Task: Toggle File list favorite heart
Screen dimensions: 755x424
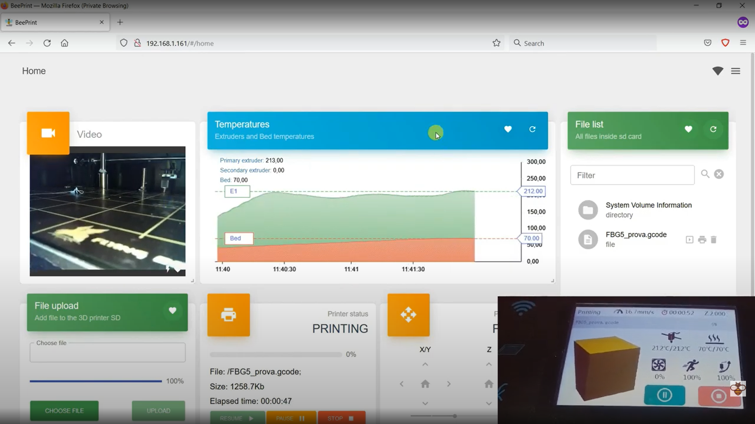Action: point(688,129)
